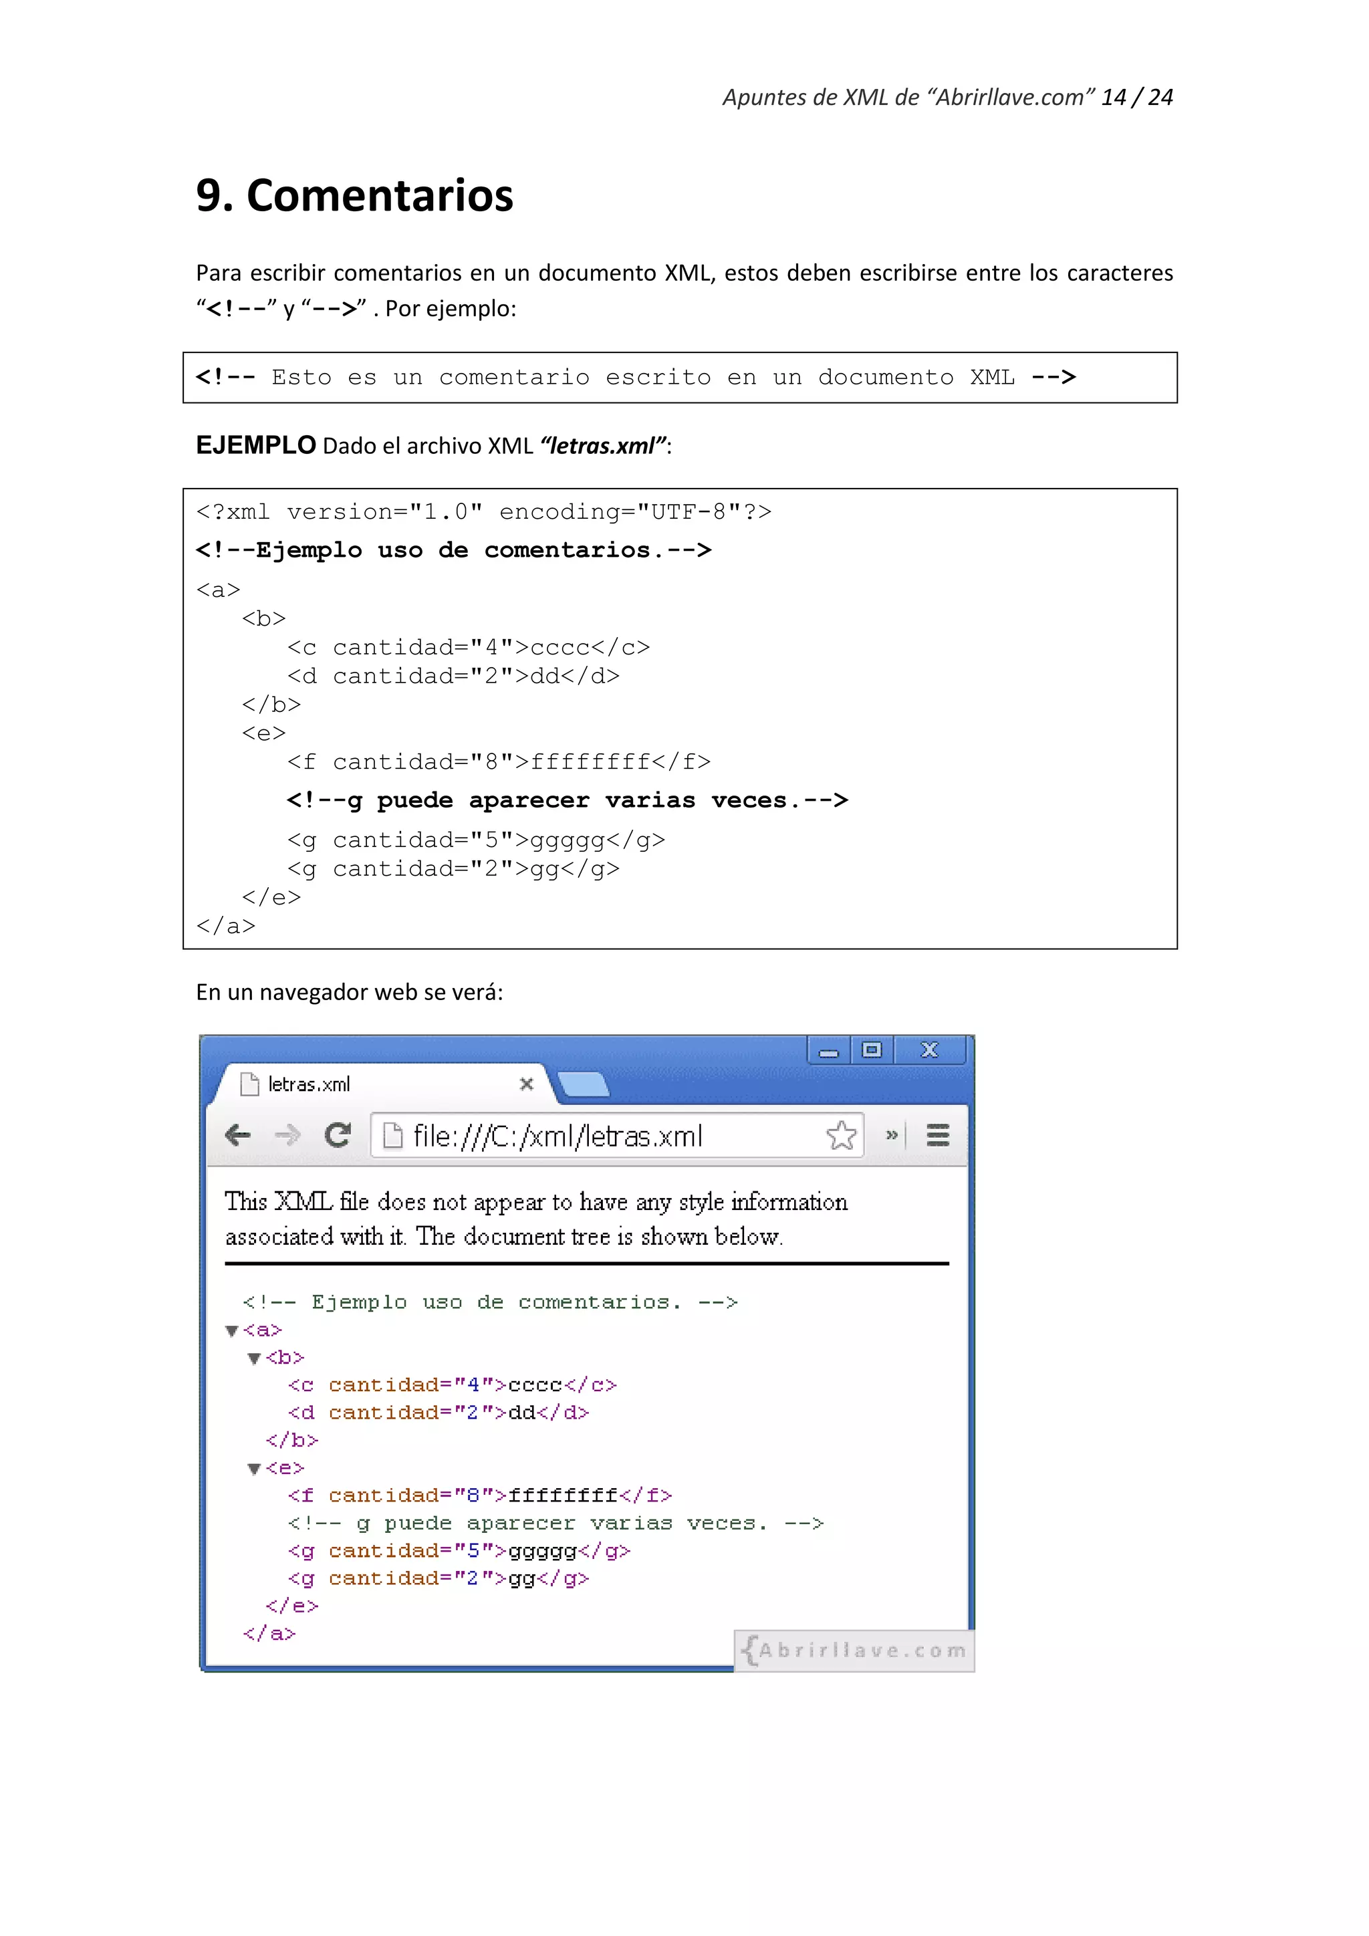Click the <g cantidad="5"> line in browser tree
The image size is (1369, 1936).
click(x=459, y=1552)
